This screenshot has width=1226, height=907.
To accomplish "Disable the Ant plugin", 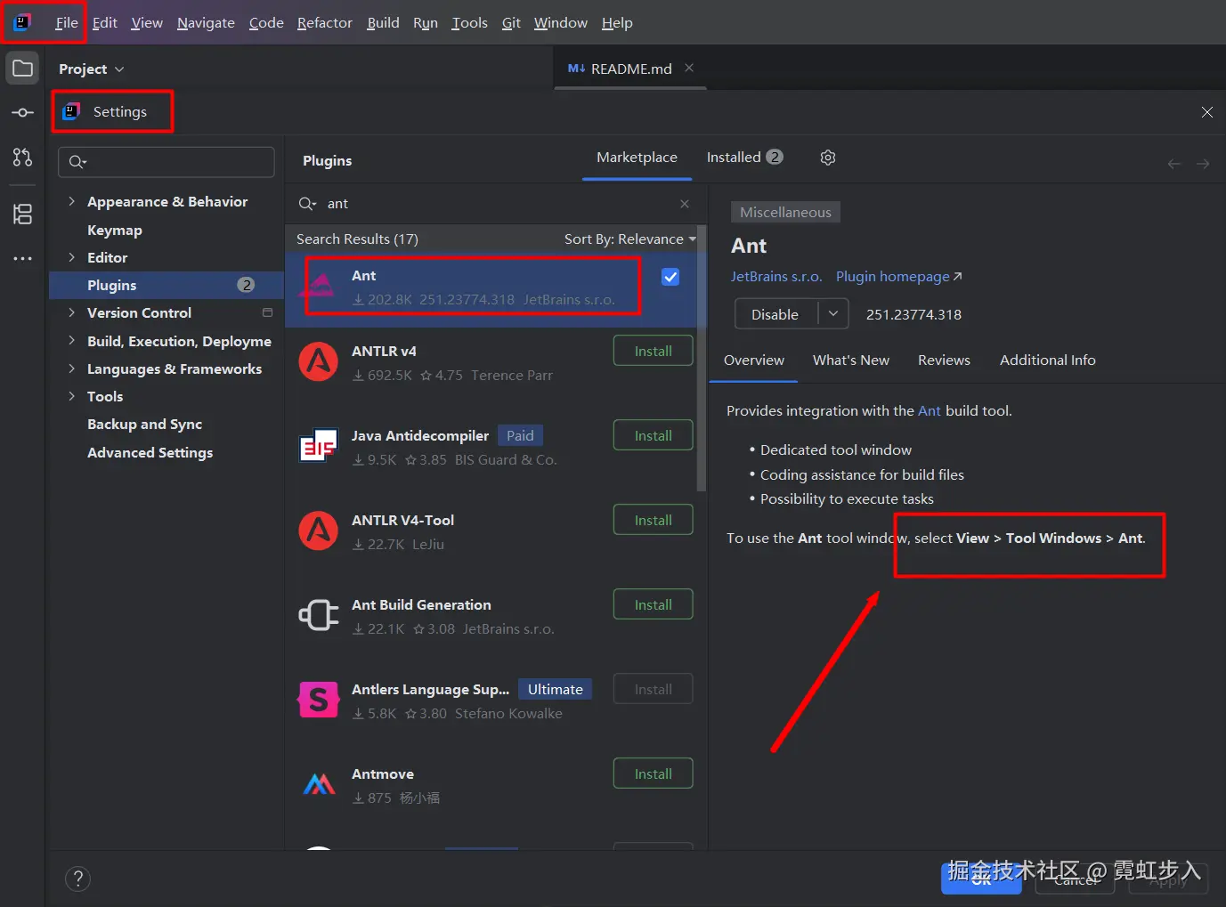I will (x=775, y=314).
